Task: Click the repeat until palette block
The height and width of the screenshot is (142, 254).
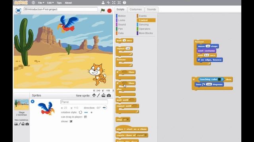Action: [127, 108]
